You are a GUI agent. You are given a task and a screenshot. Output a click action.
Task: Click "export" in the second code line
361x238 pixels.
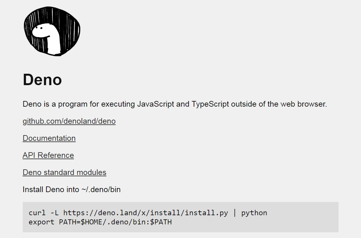pyautogui.click(x=42, y=222)
